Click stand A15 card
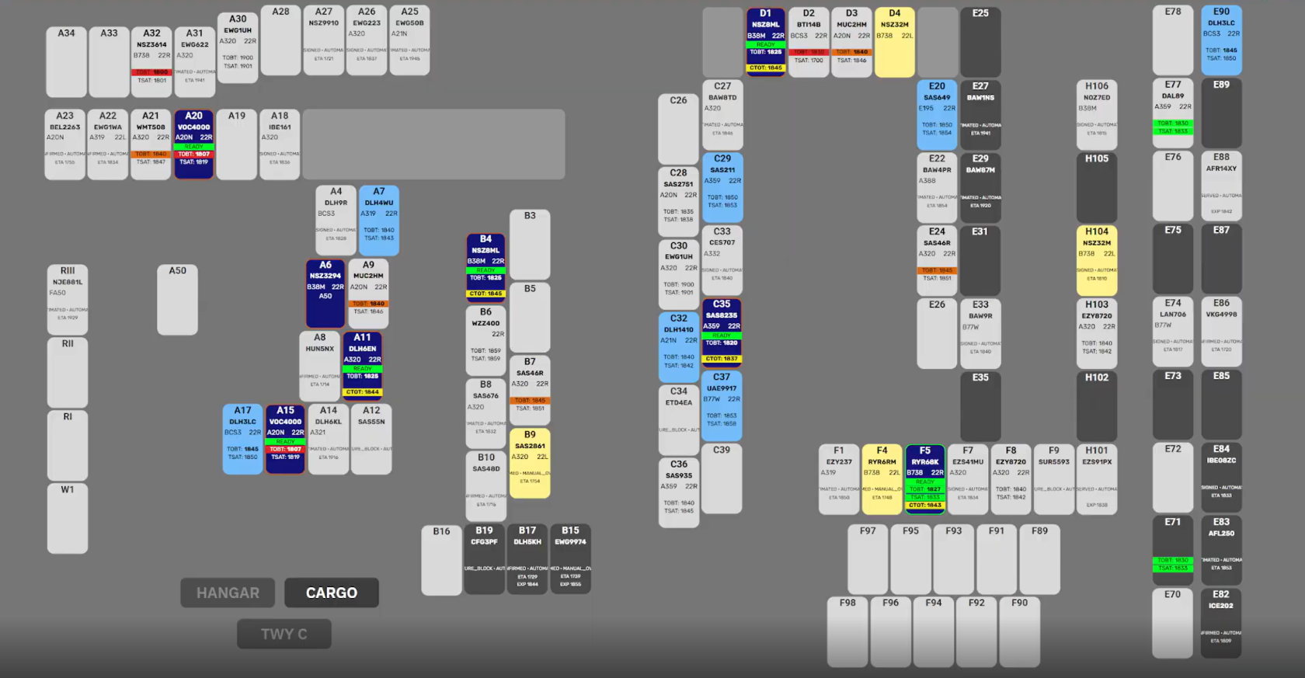Viewport: 1305px width, 678px height. [285, 440]
